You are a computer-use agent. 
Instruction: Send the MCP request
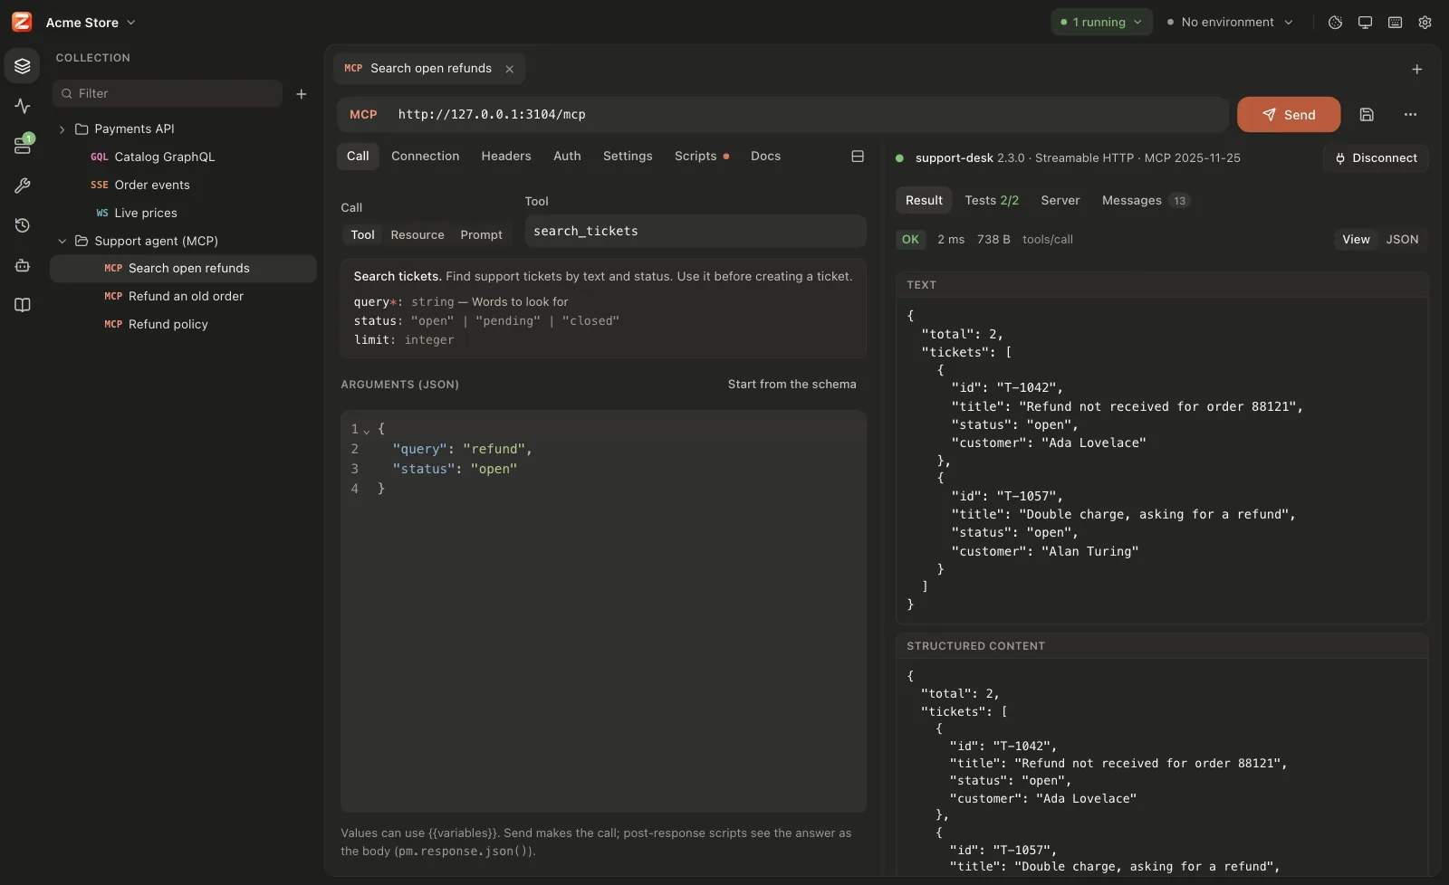pyautogui.click(x=1289, y=115)
